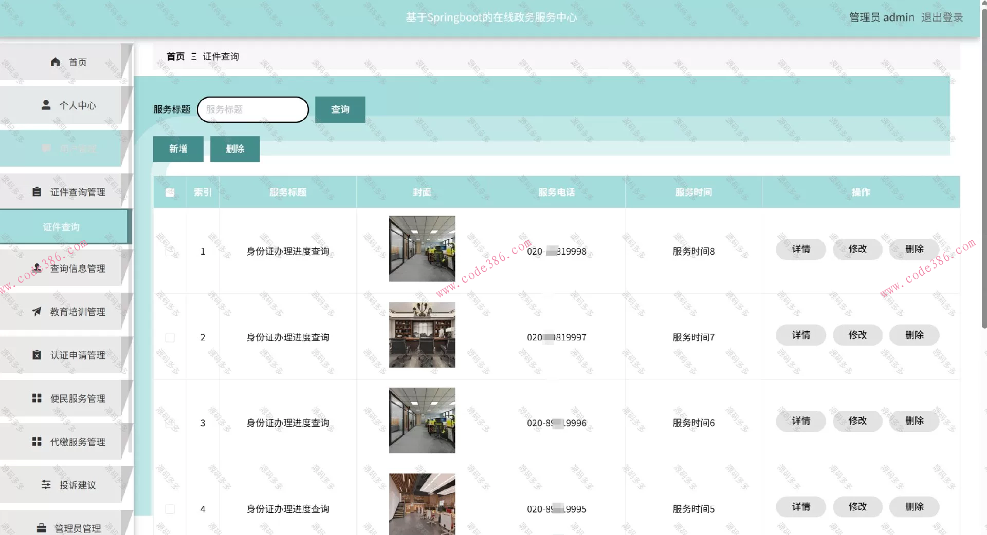Image resolution: width=987 pixels, height=535 pixels.
Task: Select the checkbox for row 3
Action: (170, 423)
